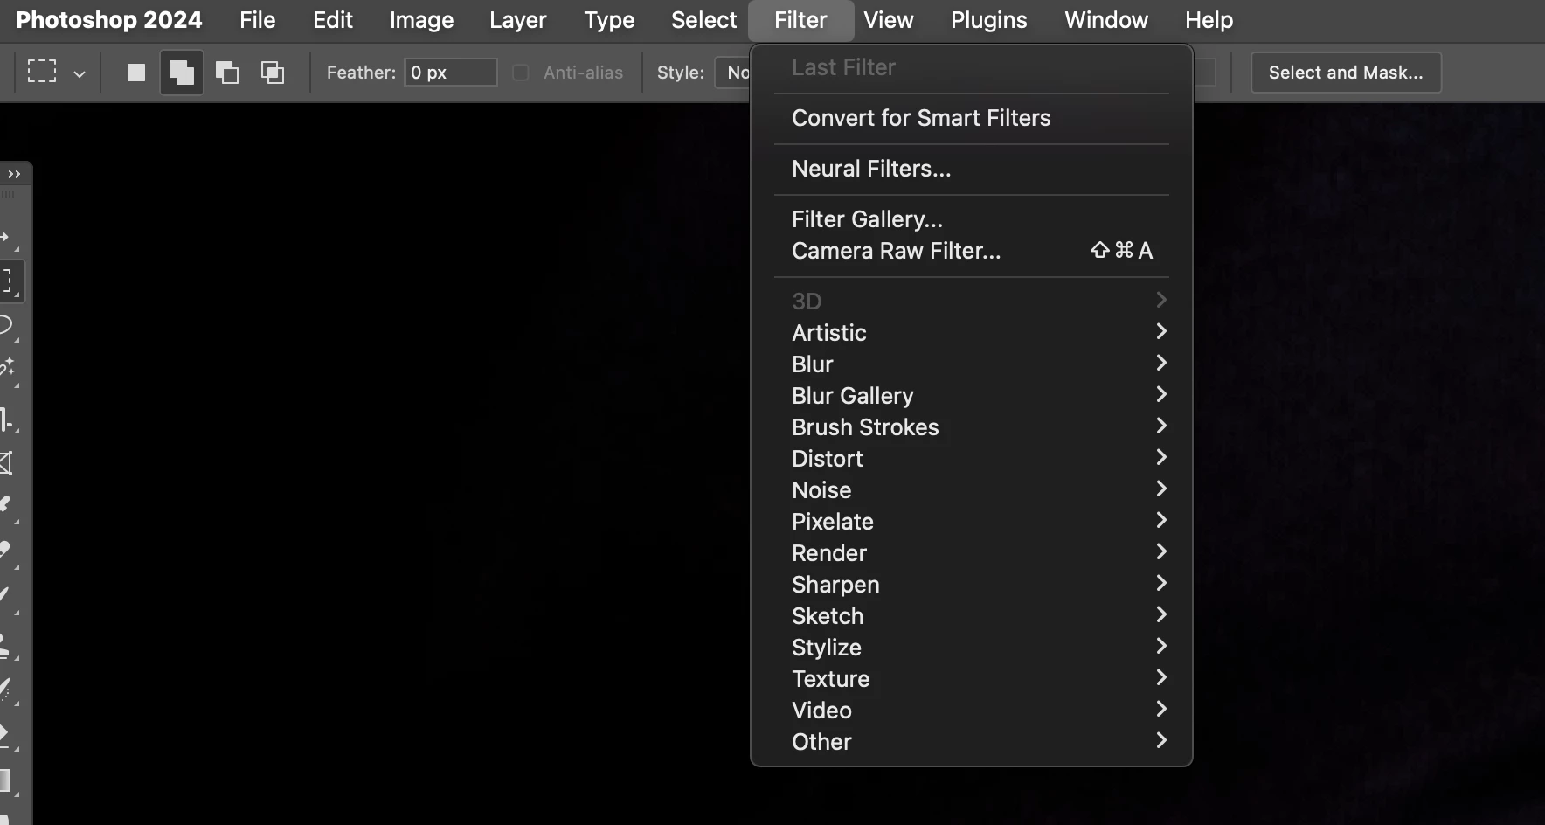
Task: Open the Layer menu
Action: [x=517, y=20]
